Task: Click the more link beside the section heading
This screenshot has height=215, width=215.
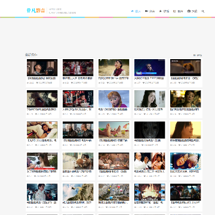Action: pyautogui.click(x=198, y=55)
